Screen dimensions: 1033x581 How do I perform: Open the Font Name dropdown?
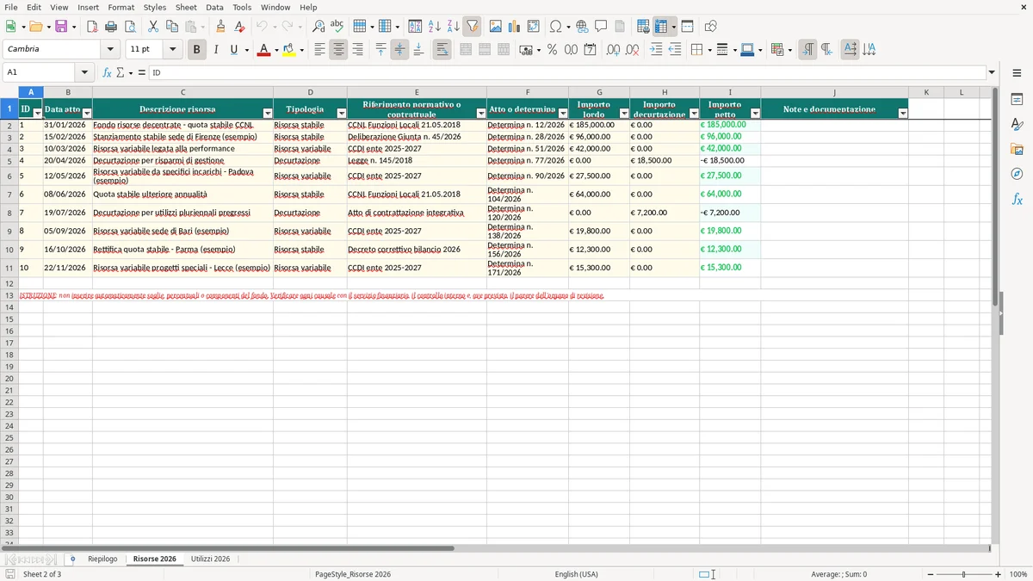pos(110,50)
